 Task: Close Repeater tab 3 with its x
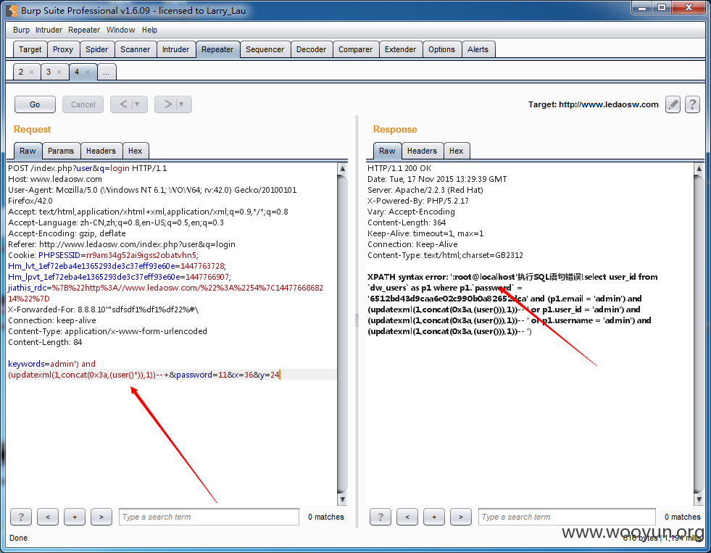pos(59,72)
